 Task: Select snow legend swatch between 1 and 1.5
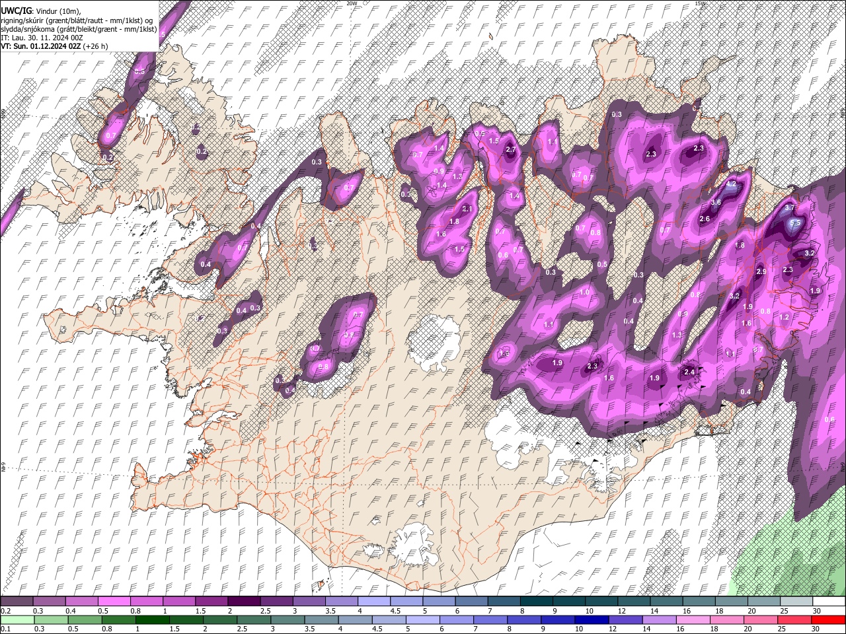pyautogui.click(x=178, y=602)
